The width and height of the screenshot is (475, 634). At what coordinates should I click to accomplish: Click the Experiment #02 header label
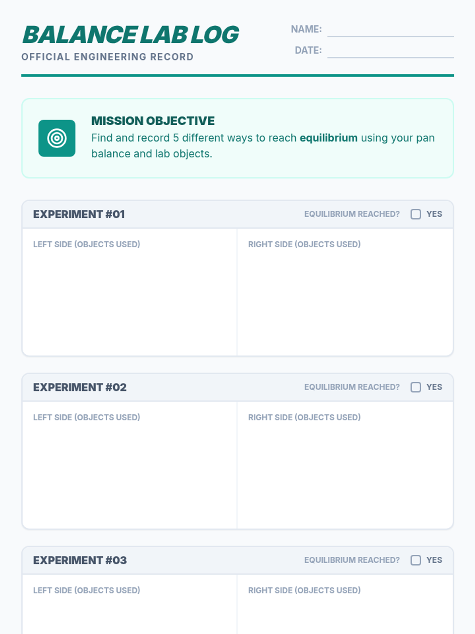coord(80,387)
